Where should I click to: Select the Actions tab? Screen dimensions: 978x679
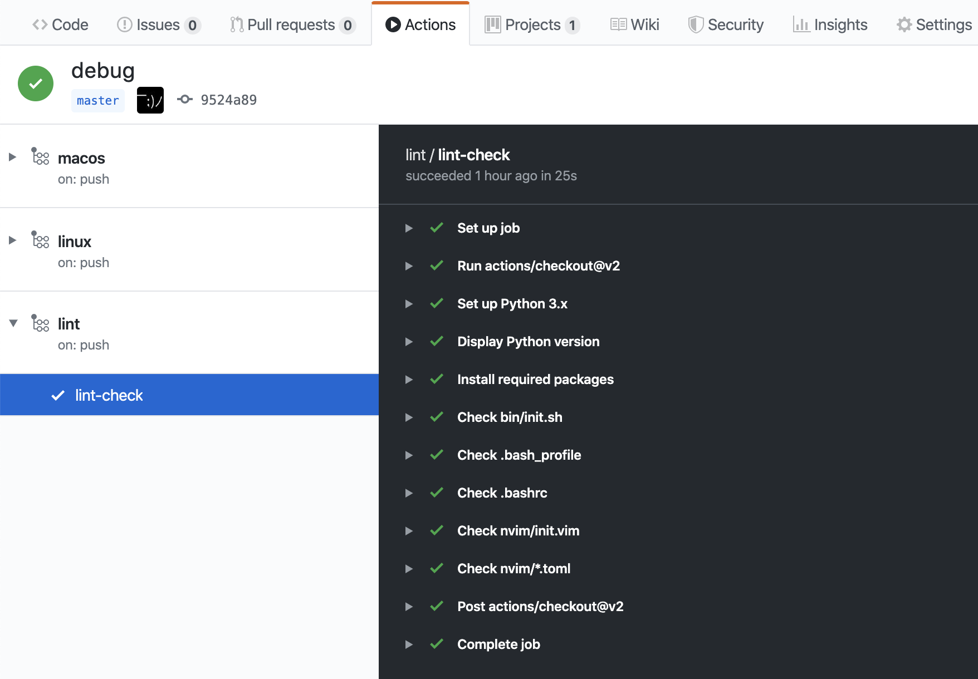(x=420, y=24)
